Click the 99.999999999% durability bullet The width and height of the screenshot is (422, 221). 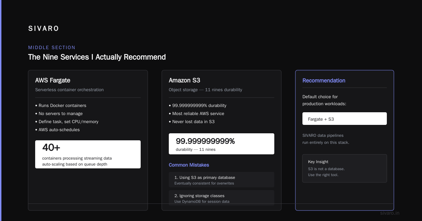click(x=198, y=106)
